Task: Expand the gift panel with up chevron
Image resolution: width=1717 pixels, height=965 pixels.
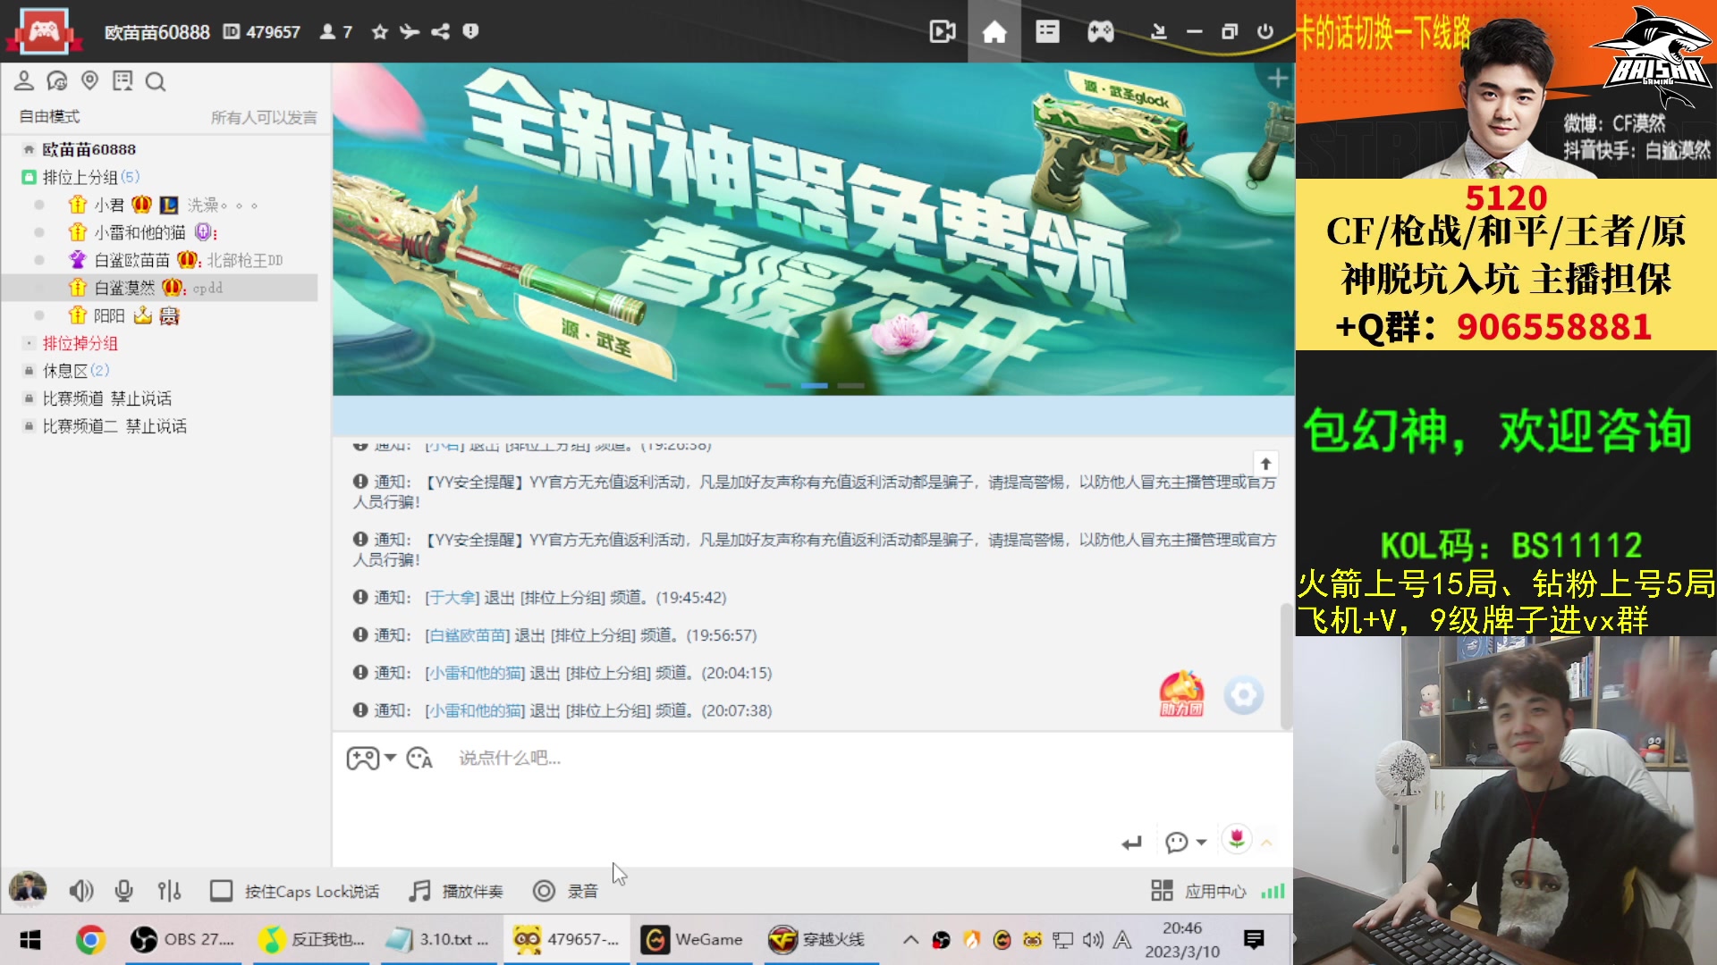Action: coord(1266,843)
